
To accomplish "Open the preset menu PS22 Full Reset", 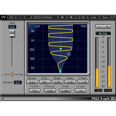I will (41, 17).
